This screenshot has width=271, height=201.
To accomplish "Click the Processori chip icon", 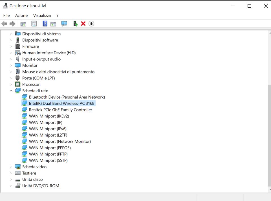I will coord(18,84).
